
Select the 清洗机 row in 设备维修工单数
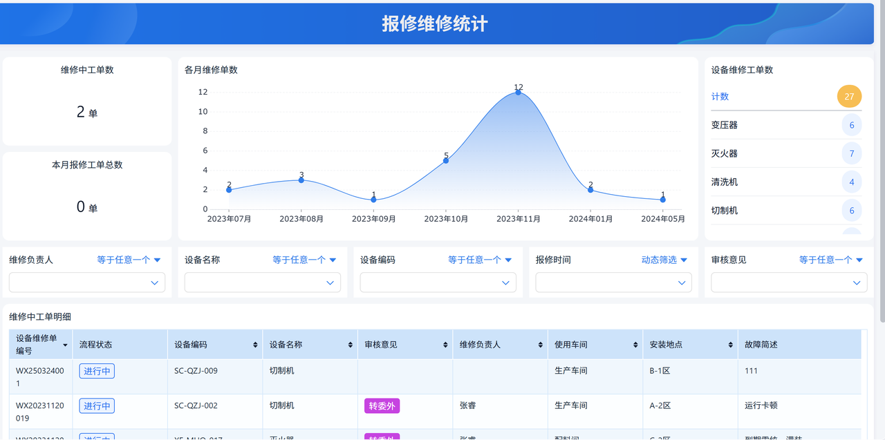tap(787, 182)
